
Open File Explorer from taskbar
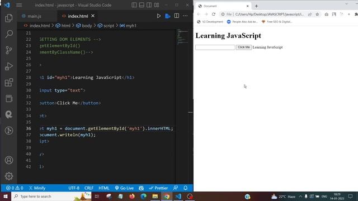[x=155, y=197]
